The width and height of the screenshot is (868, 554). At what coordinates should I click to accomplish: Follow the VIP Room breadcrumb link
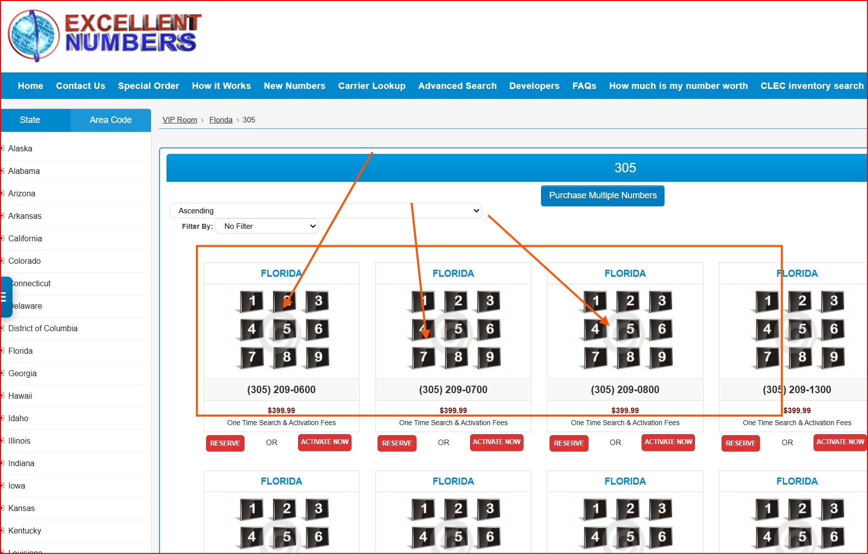point(179,120)
